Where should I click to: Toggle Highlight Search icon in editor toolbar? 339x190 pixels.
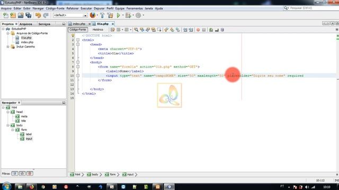(x=154, y=30)
